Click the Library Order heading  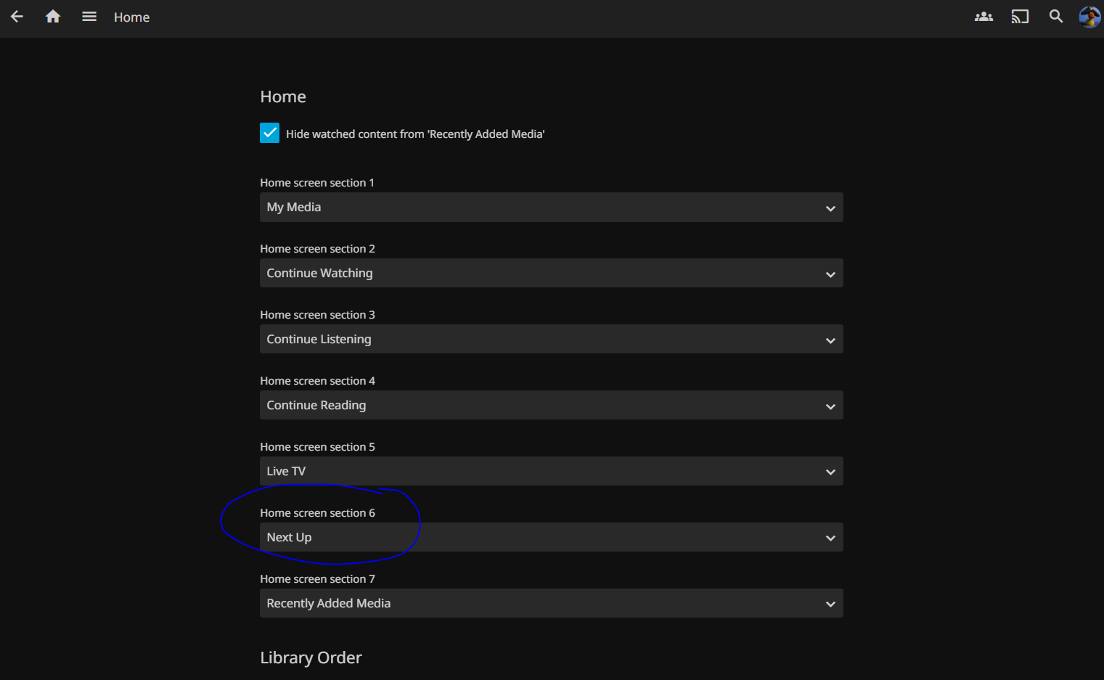click(311, 658)
